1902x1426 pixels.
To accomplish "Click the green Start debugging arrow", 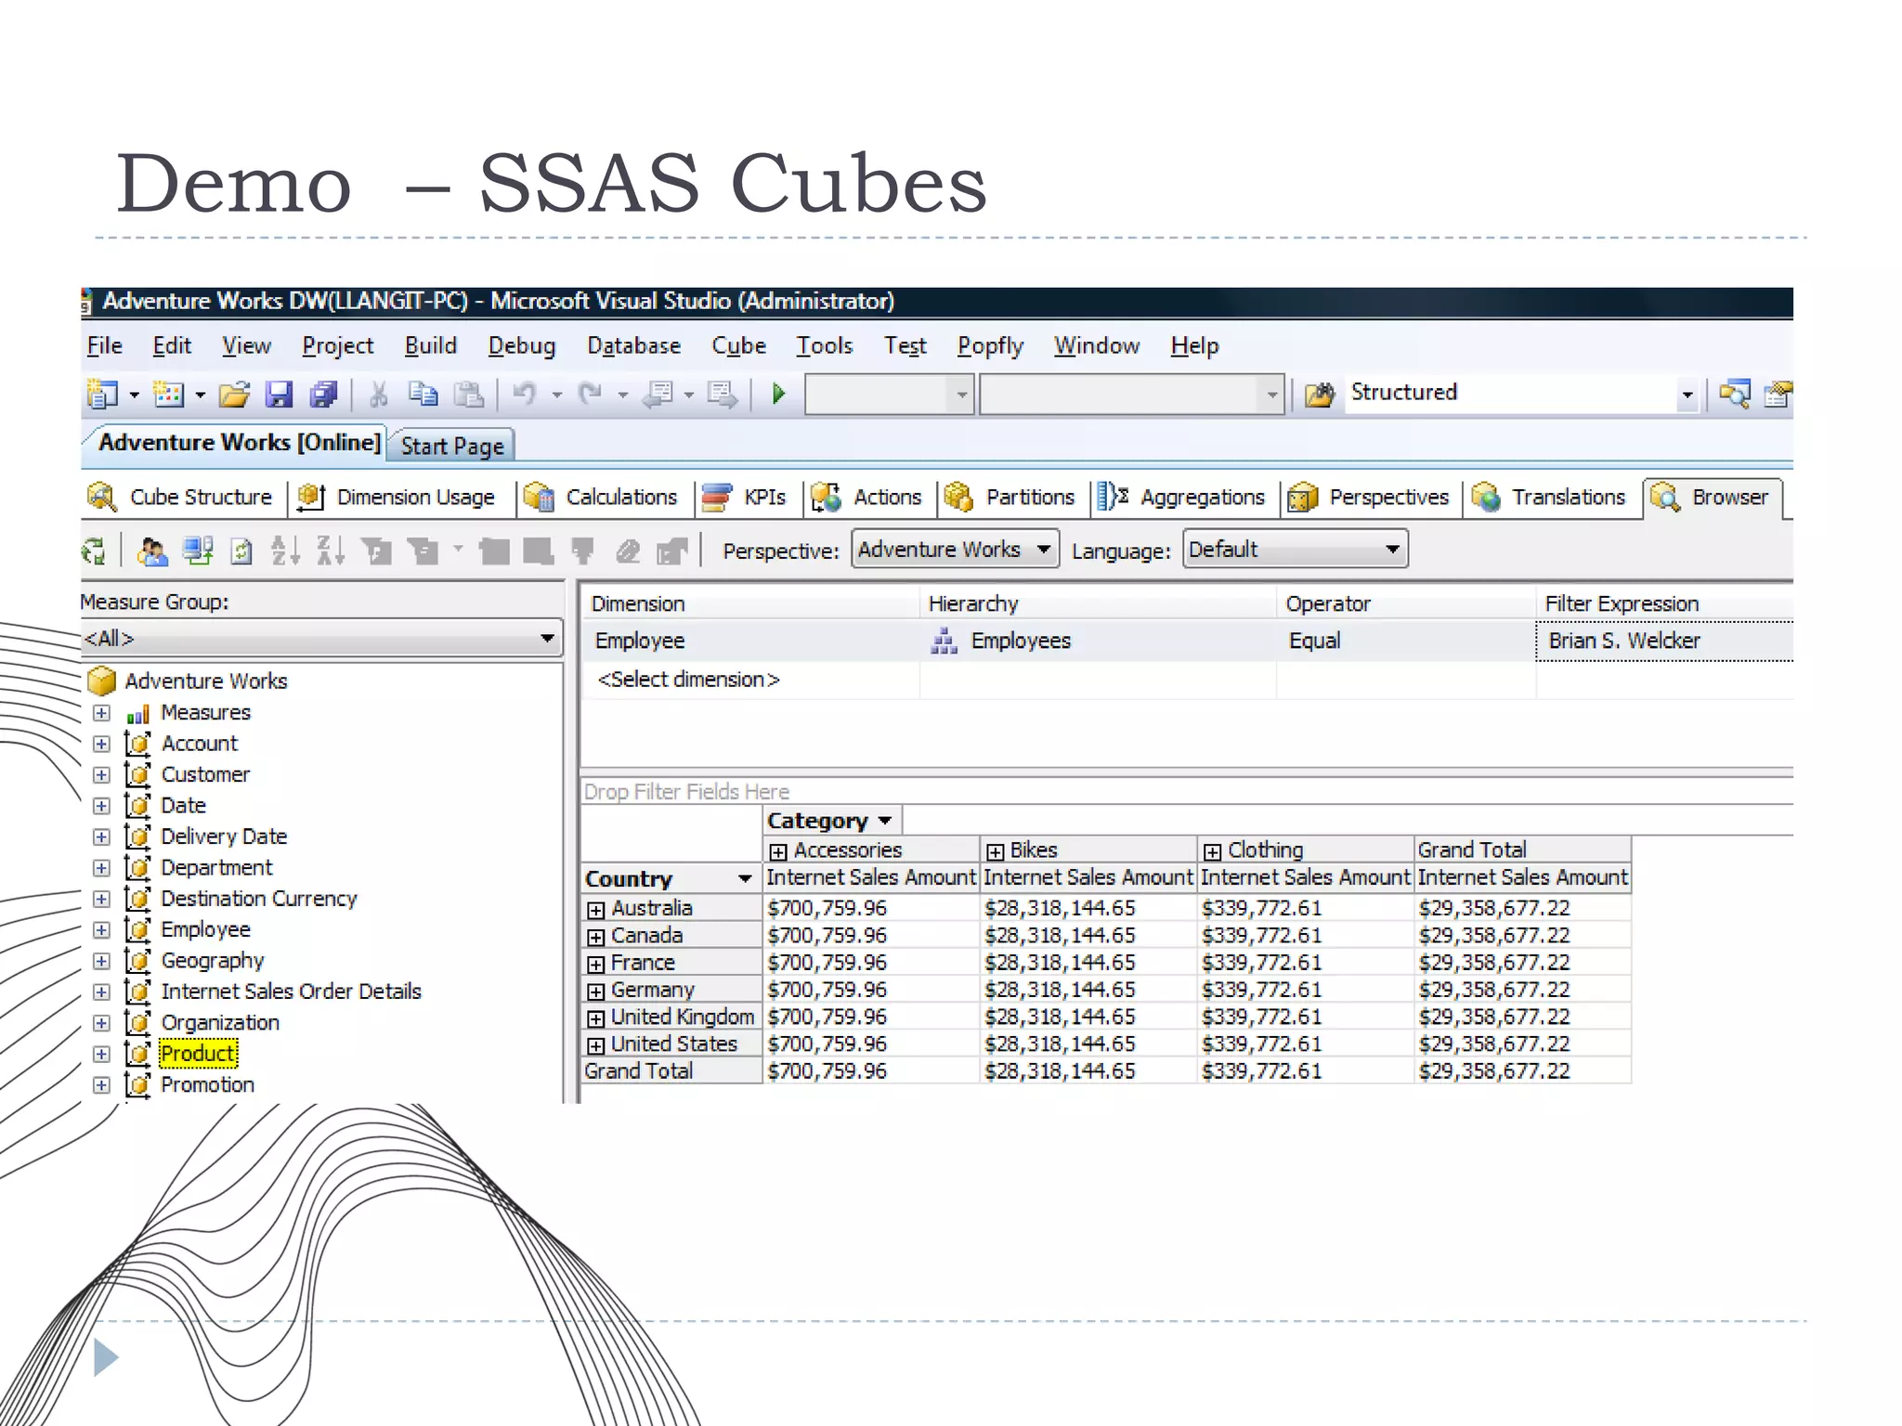I will pos(778,394).
